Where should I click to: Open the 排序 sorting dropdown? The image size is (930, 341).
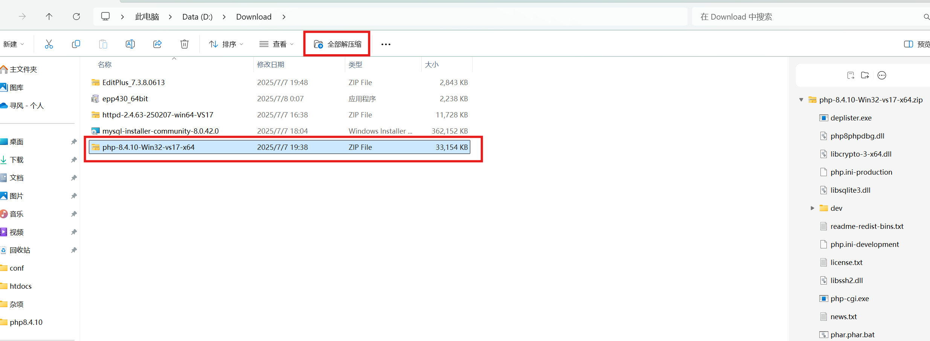pyautogui.click(x=226, y=44)
